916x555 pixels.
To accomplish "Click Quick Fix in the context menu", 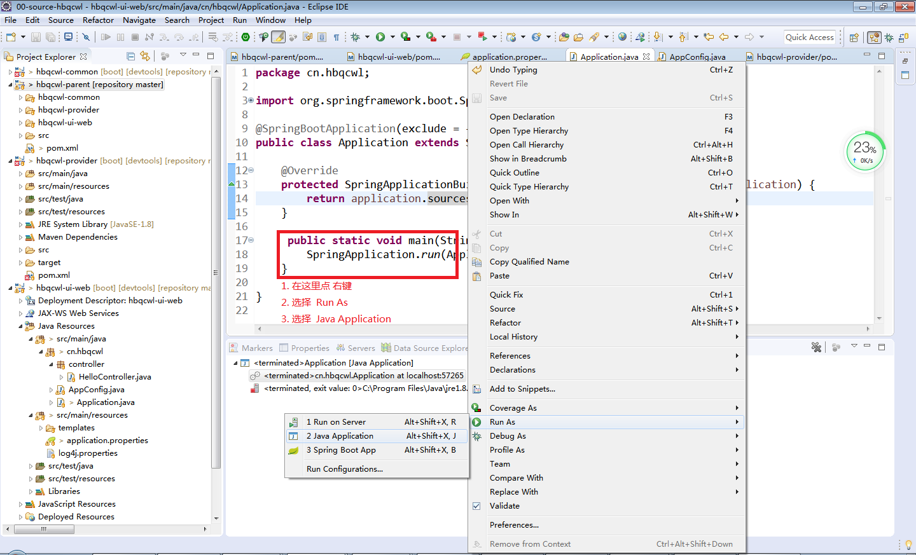I will 607,295.
